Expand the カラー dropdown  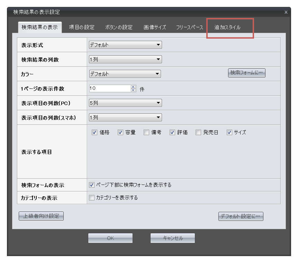pyautogui.click(x=125, y=74)
